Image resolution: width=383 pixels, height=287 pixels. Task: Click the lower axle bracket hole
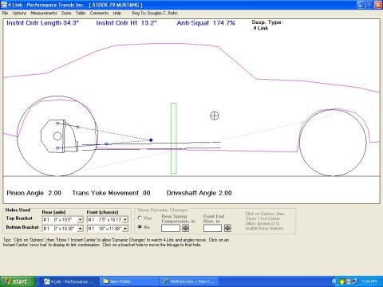pos(57,147)
